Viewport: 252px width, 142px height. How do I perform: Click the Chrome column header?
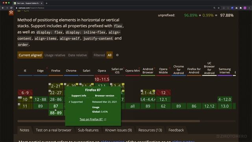pyautogui.click(x=71, y=71)
